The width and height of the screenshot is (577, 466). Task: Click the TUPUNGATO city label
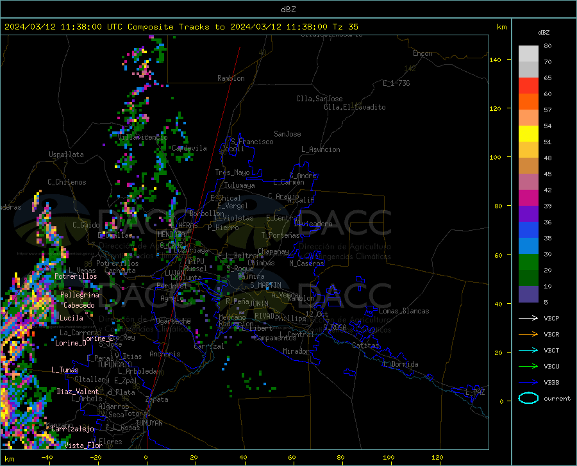pos(115,365)
